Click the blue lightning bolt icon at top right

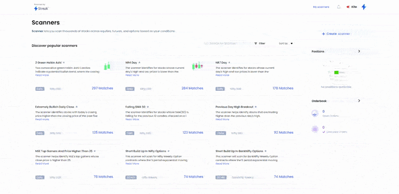pos(364,7)
